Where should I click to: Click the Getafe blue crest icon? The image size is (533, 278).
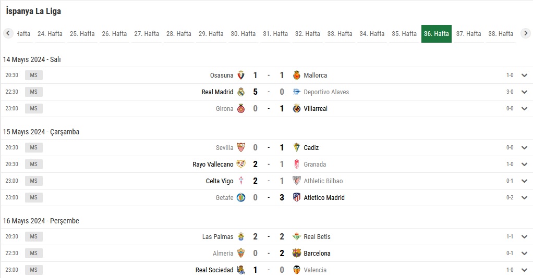[241, 197]
